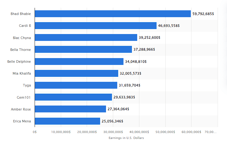Click the 'Amber Rose' axis label
Screen dimensions: 227x143
(21, 109)
